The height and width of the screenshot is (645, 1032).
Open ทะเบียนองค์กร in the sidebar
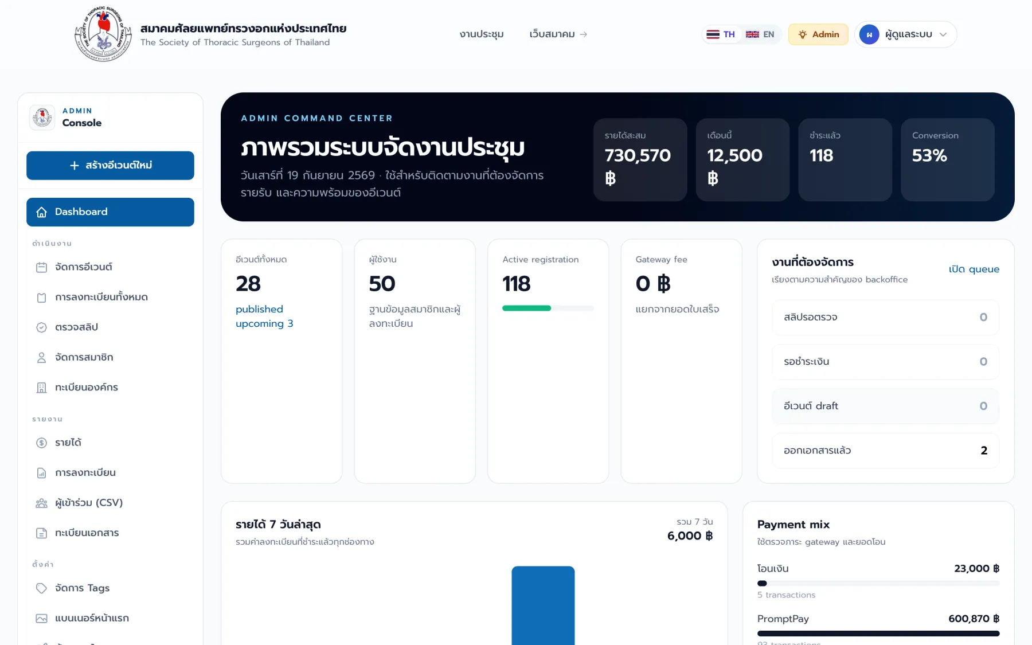110,388
